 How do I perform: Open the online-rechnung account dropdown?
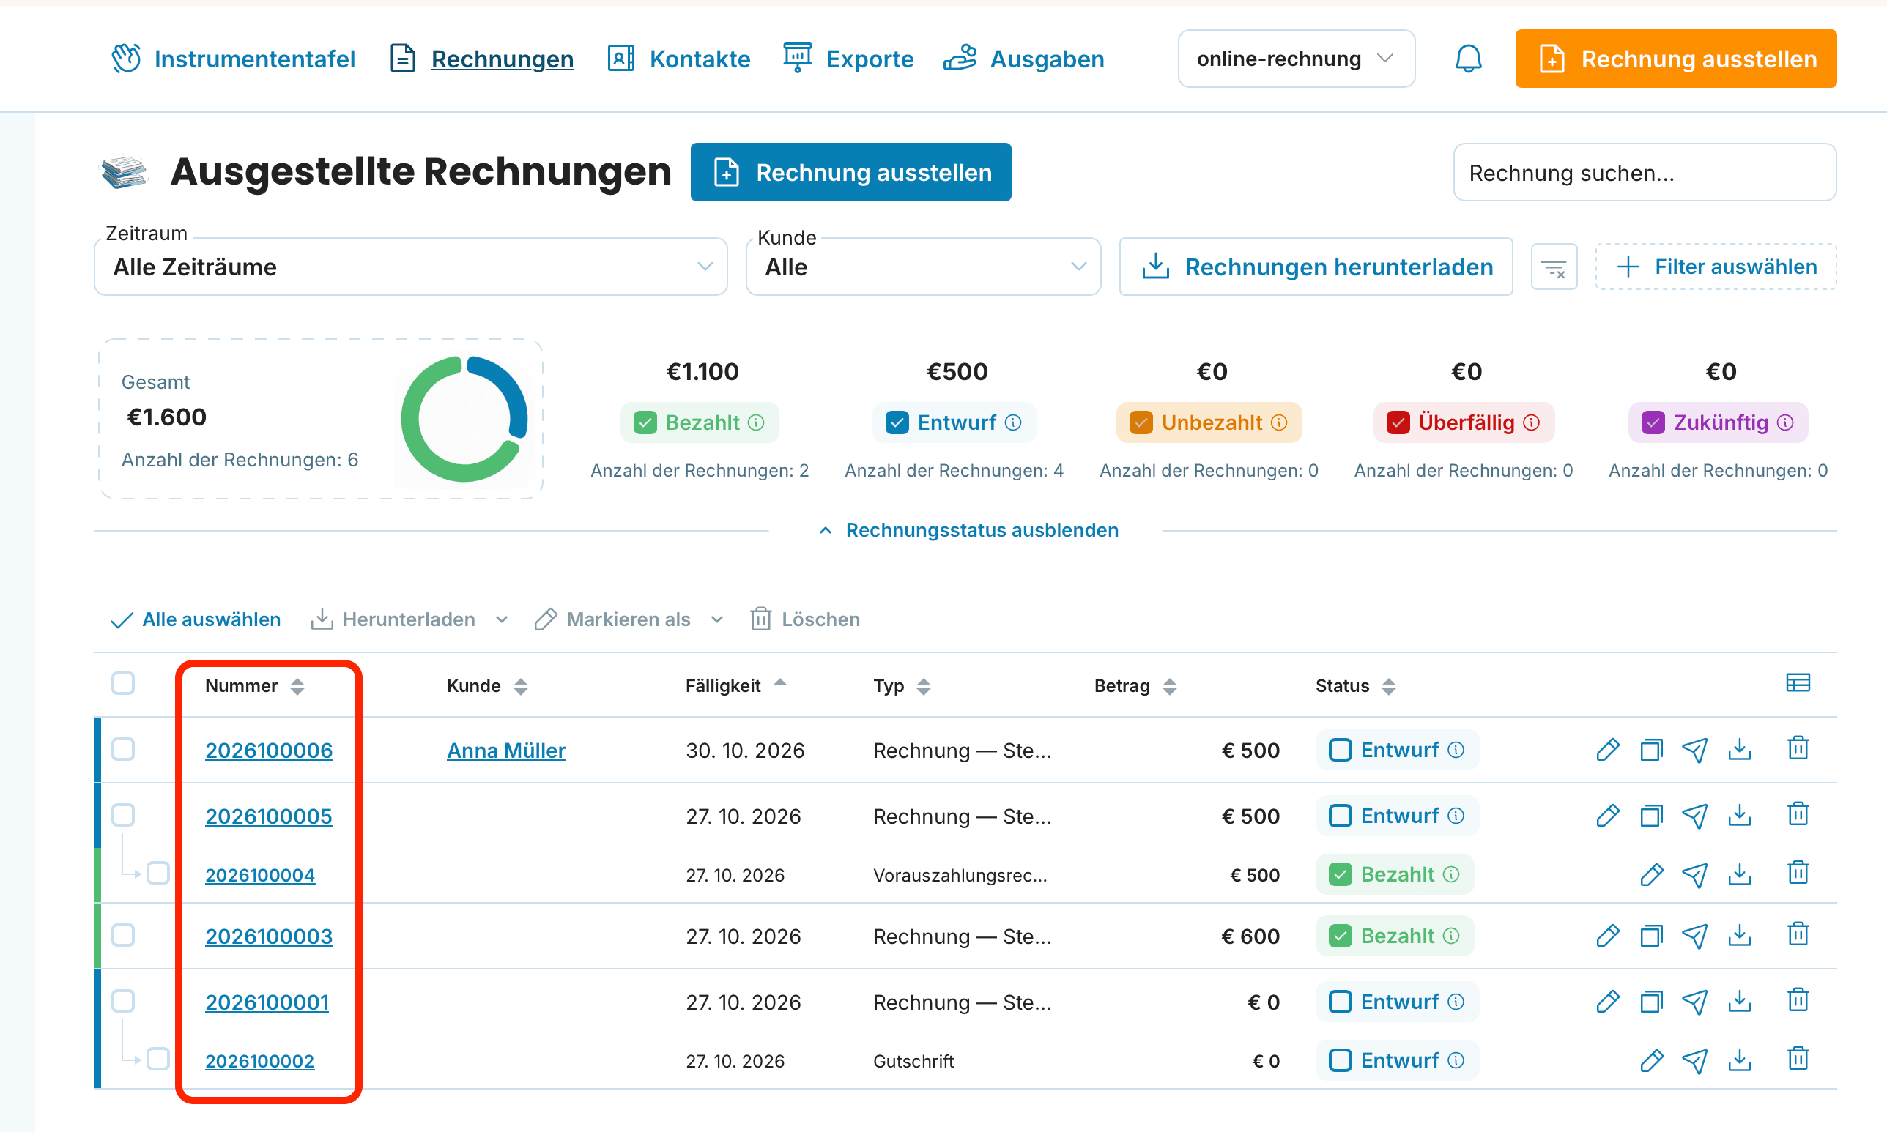1297,59
